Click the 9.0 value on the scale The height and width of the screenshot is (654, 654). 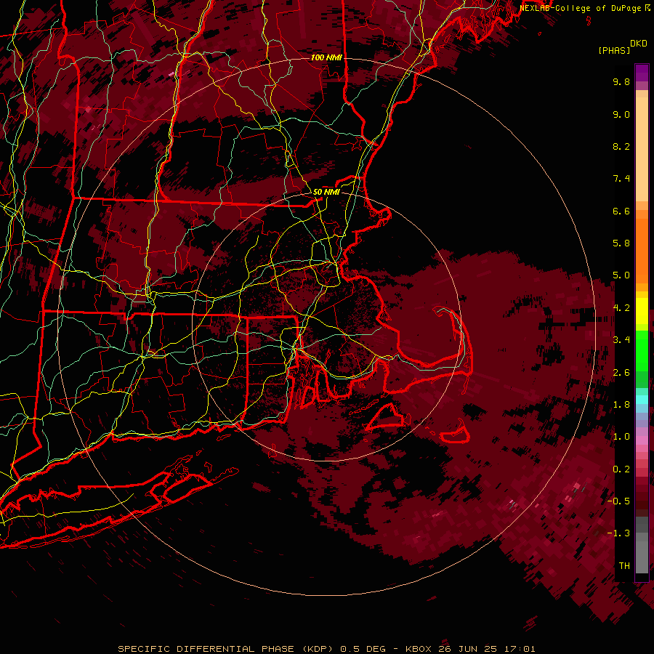click(x=621, y=114)
